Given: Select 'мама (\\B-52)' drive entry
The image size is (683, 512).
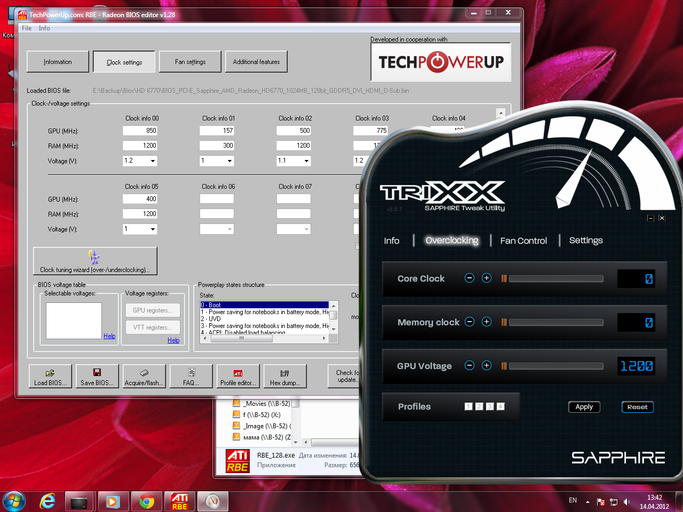Looking at the screenshot, I should [262, 437].
